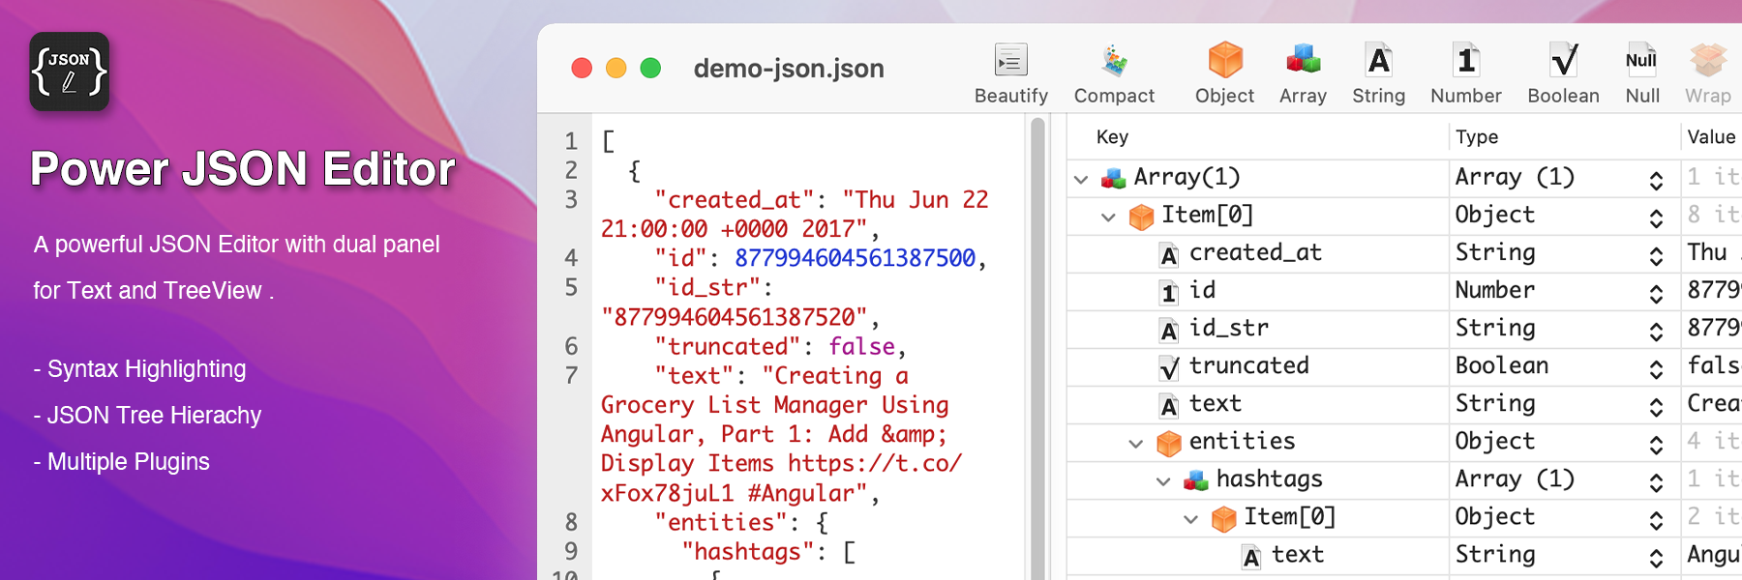Click the 'Syntax Highlighting' feature text
Viewport: 1742px width, 580px height.
pyautogui.click(x=146, y=369)
